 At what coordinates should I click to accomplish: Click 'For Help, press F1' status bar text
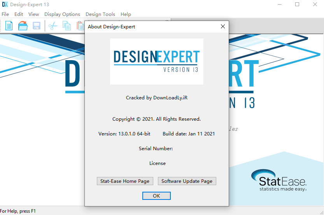tap(18, 211)
